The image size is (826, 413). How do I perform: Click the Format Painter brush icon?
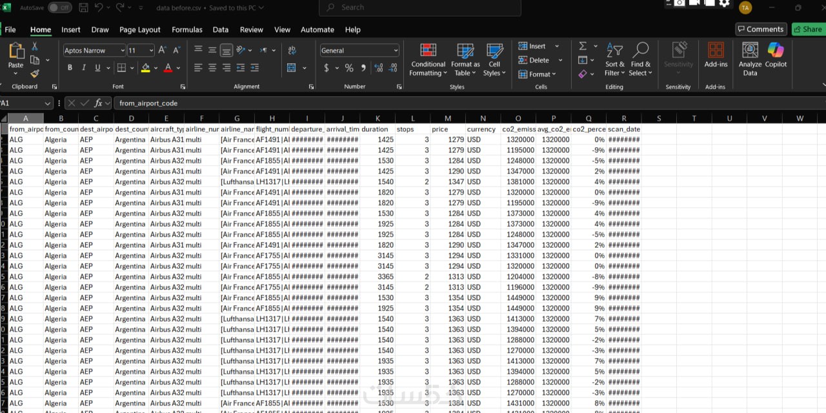35,74
